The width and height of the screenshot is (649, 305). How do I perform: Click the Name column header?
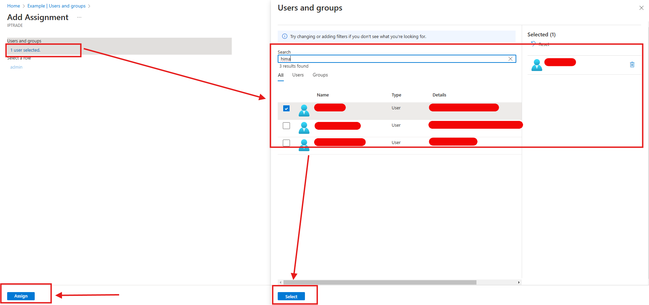[323, 95]
